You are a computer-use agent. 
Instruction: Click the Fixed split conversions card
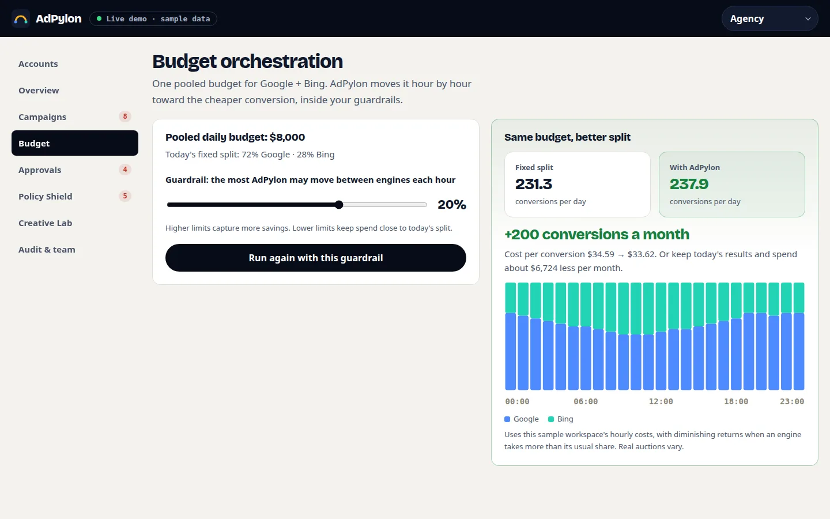pyautogui.click(x=578, y=185)
